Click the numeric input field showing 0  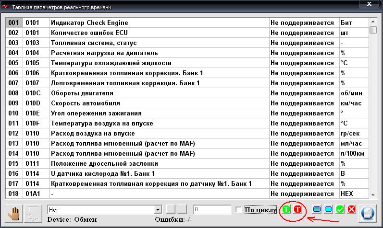point(212,209)
